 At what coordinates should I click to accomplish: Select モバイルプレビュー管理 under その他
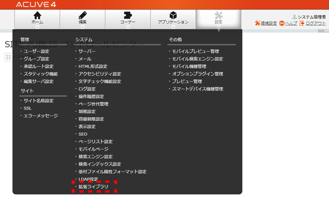(196, 52)
